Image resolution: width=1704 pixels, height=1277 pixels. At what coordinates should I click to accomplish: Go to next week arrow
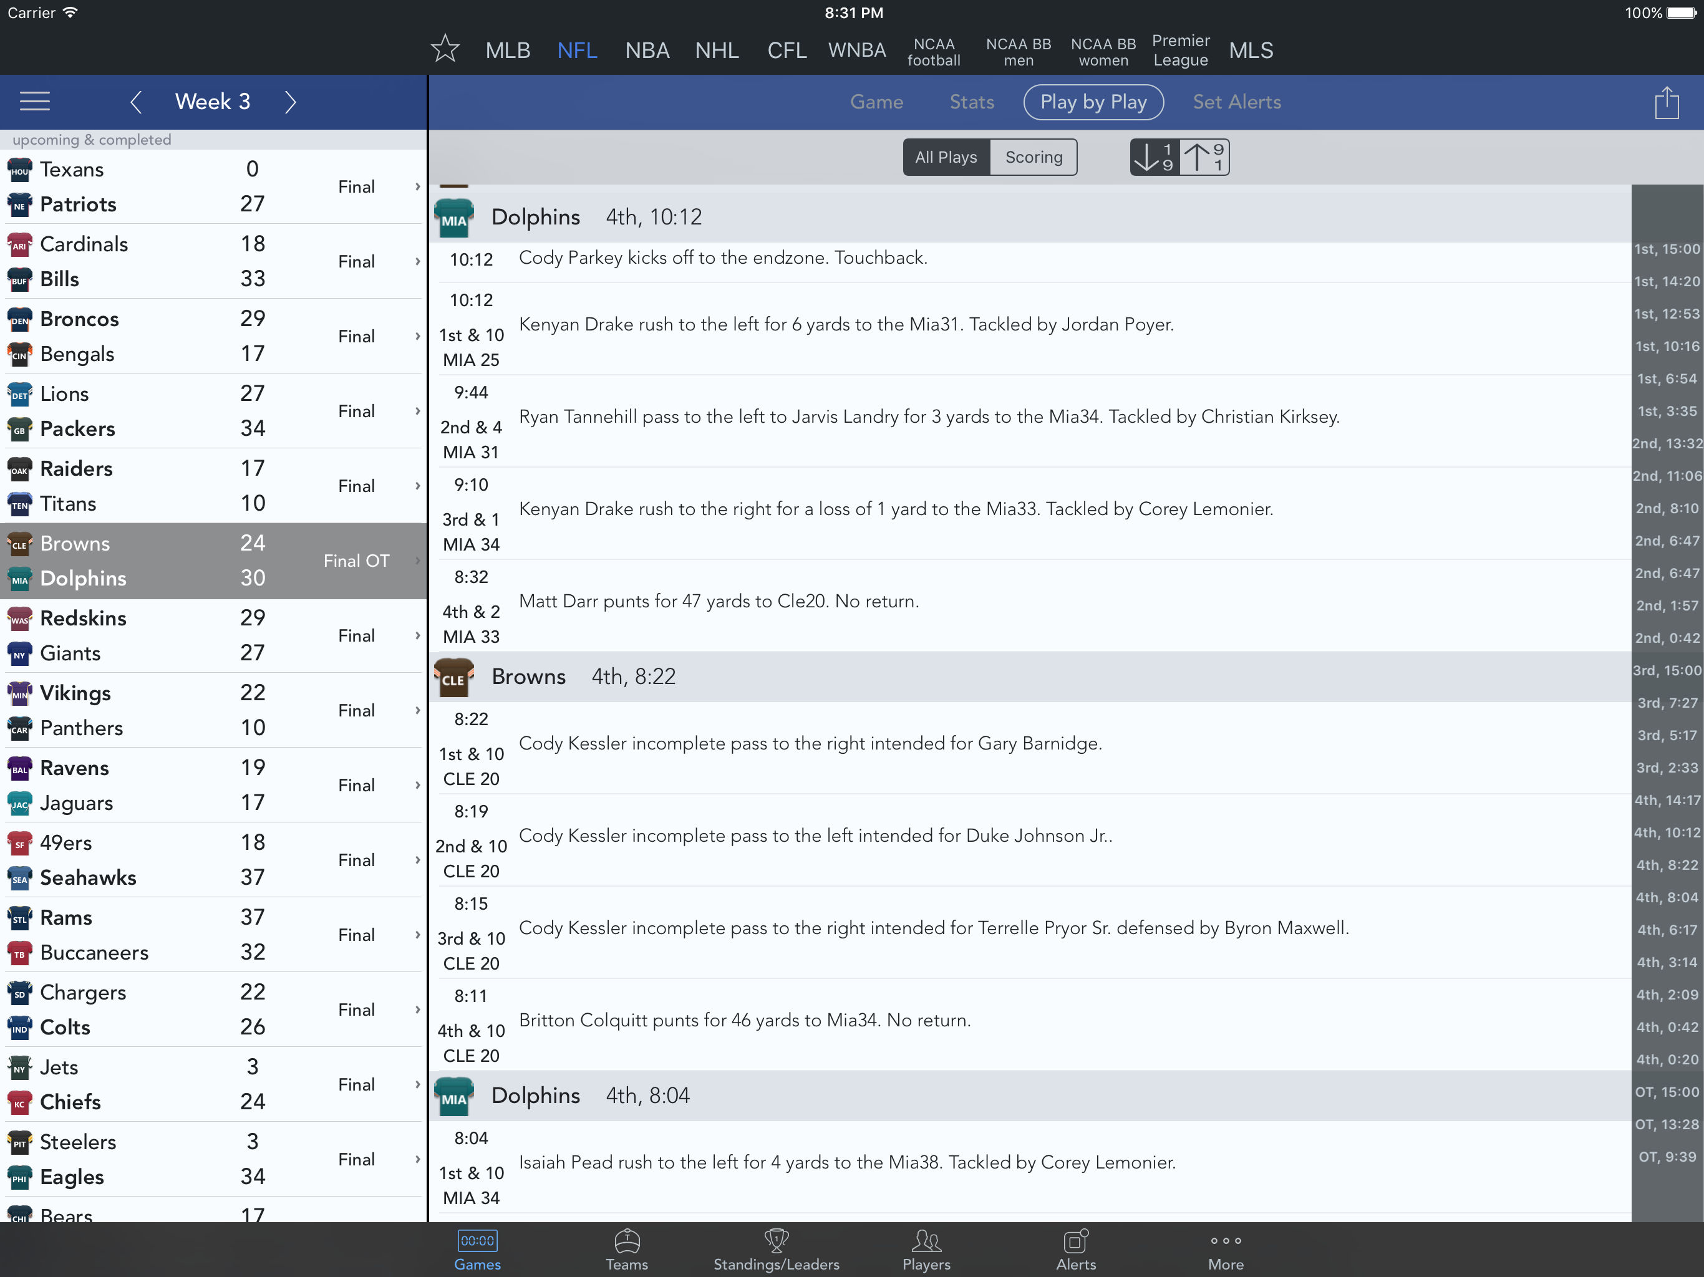[289, 102]
